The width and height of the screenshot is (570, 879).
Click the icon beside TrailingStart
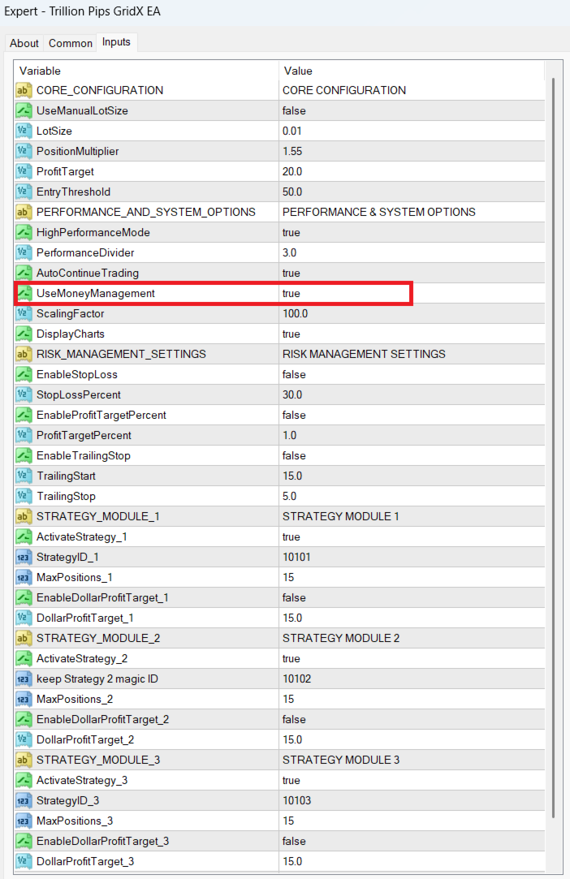[x=23, y=476]
